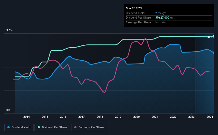The image size is (218, 135).
Task: Select the 2024 label on the x-axis
Action: click(210, 117)
